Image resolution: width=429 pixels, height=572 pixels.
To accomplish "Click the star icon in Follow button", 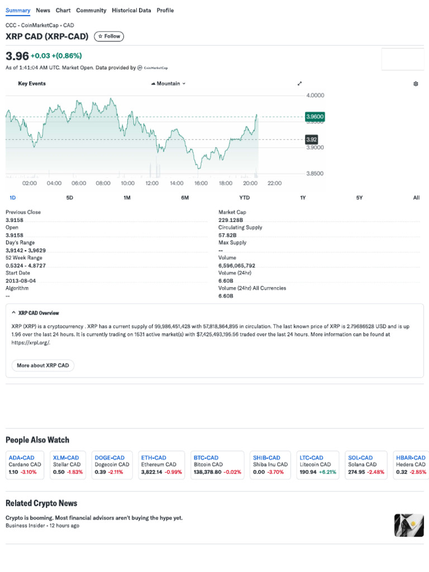I will 100,36.
